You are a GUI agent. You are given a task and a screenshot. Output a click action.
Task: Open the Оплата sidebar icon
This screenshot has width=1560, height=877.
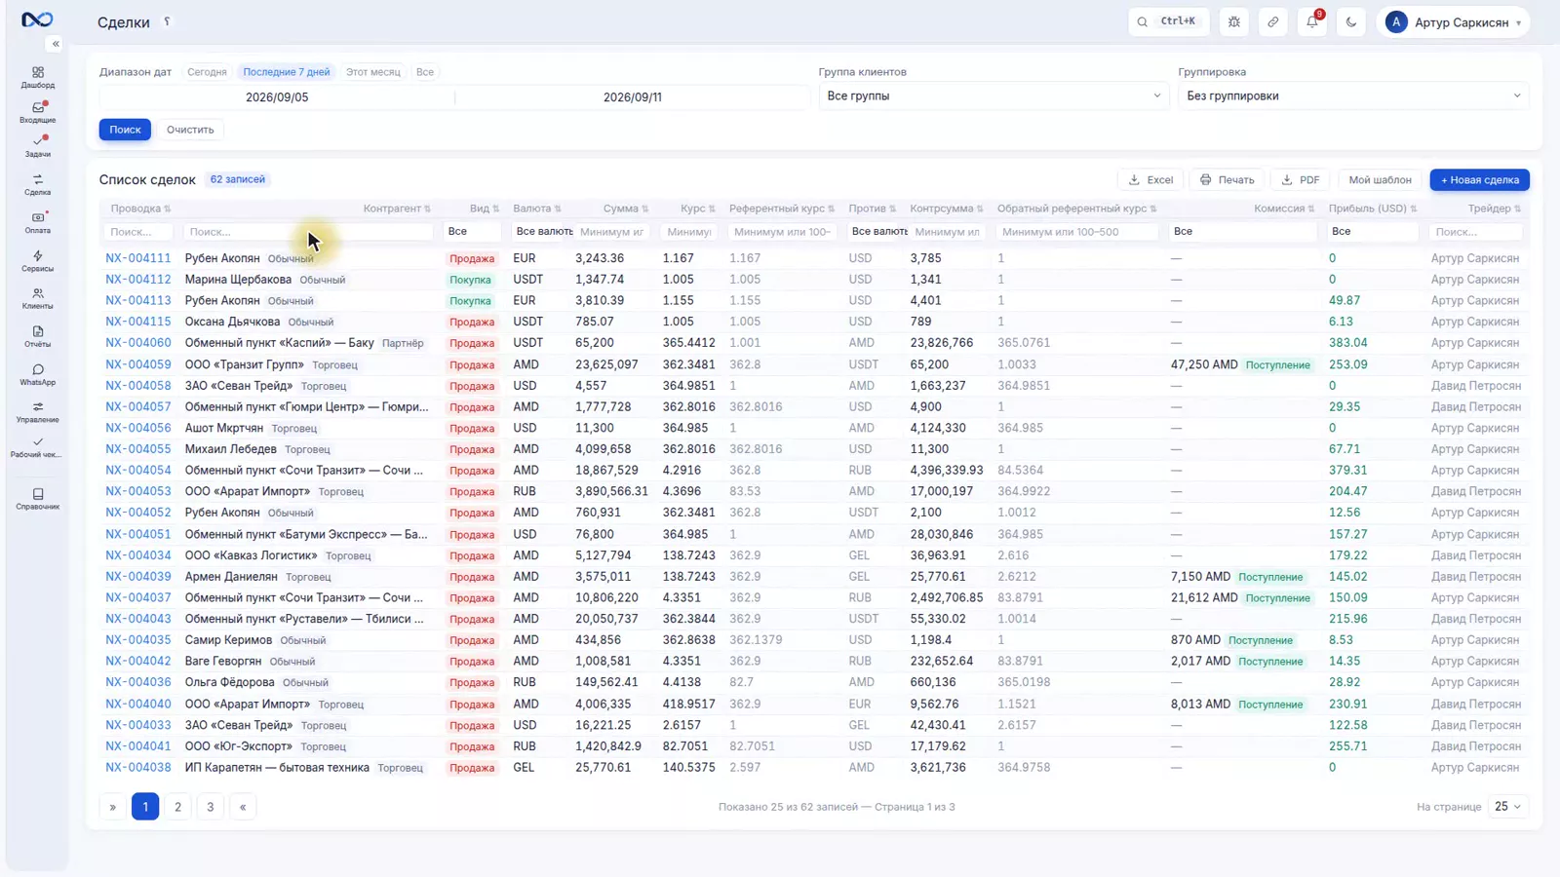[x=37, y=222]
